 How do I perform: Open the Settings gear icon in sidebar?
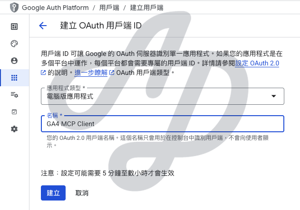pyautogui.click(x=14, y=129)
